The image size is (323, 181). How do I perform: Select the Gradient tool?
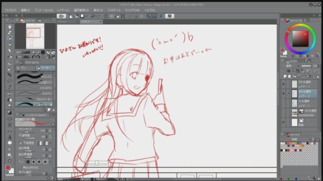click(10, 113)
